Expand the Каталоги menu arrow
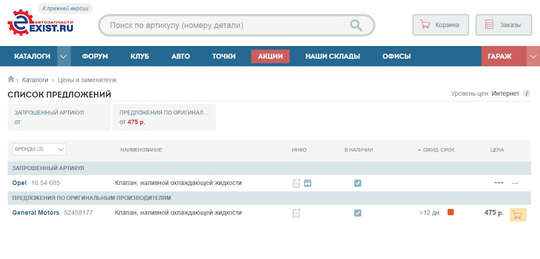The image size is (540, 259). click(x=64, y=56)
